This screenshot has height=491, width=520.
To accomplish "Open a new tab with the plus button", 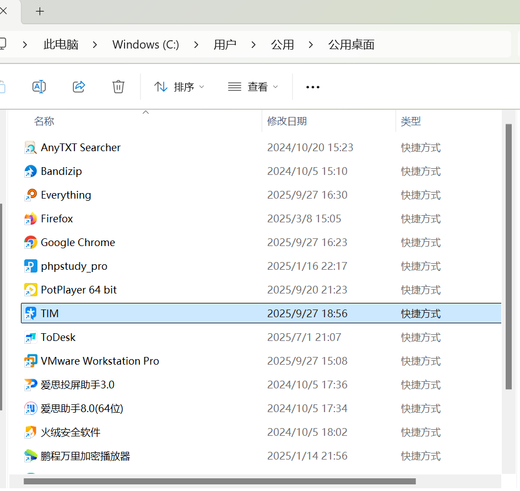I will pos(40,11).
